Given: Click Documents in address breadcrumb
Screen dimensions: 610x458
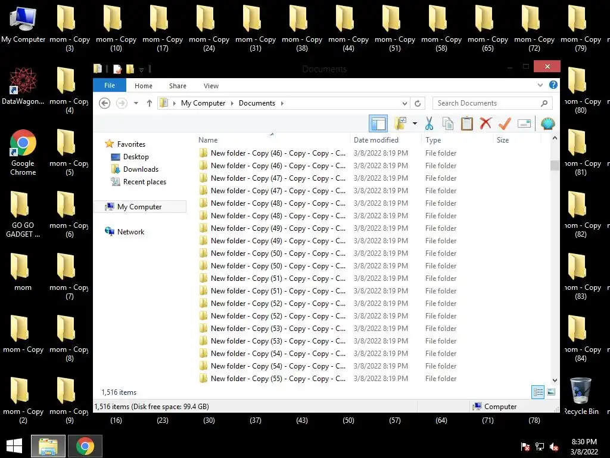Looking at the screenshot, I should [257, 103].
